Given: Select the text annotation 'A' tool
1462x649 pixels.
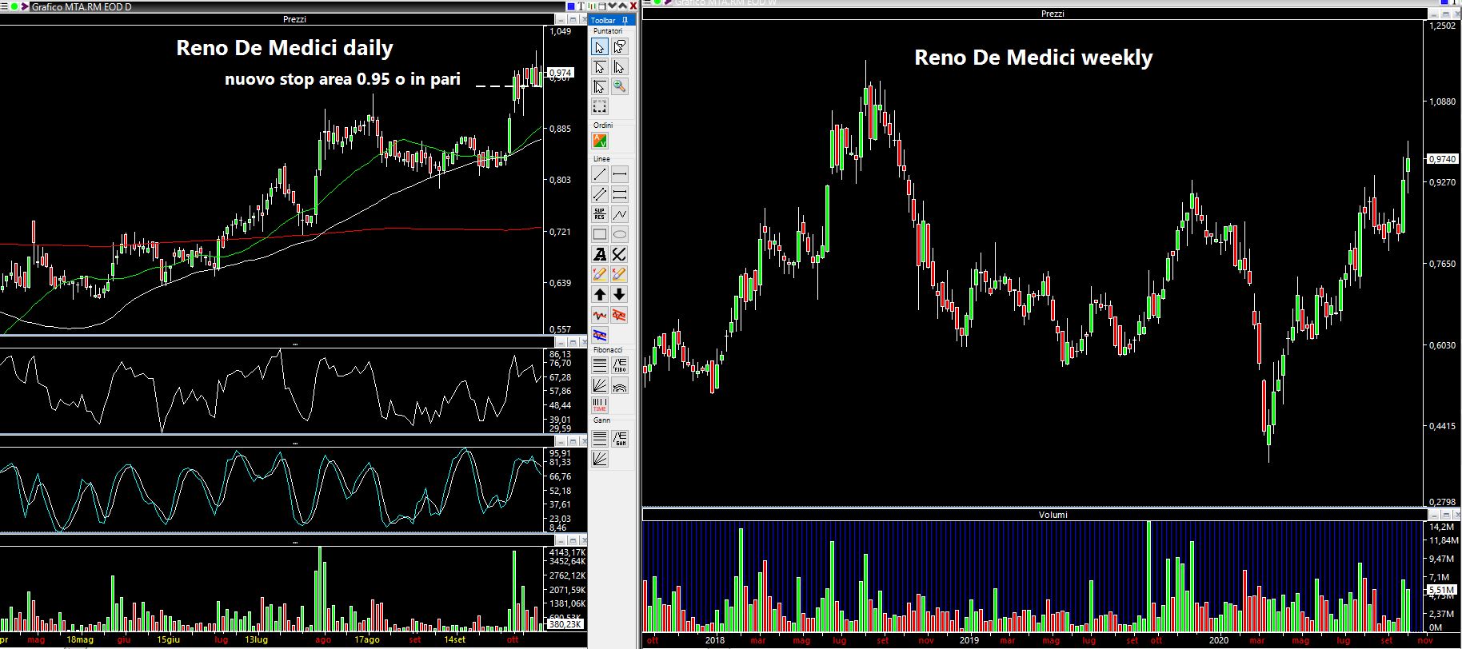Looking at the screenshot, I should [x=600, y=254].
